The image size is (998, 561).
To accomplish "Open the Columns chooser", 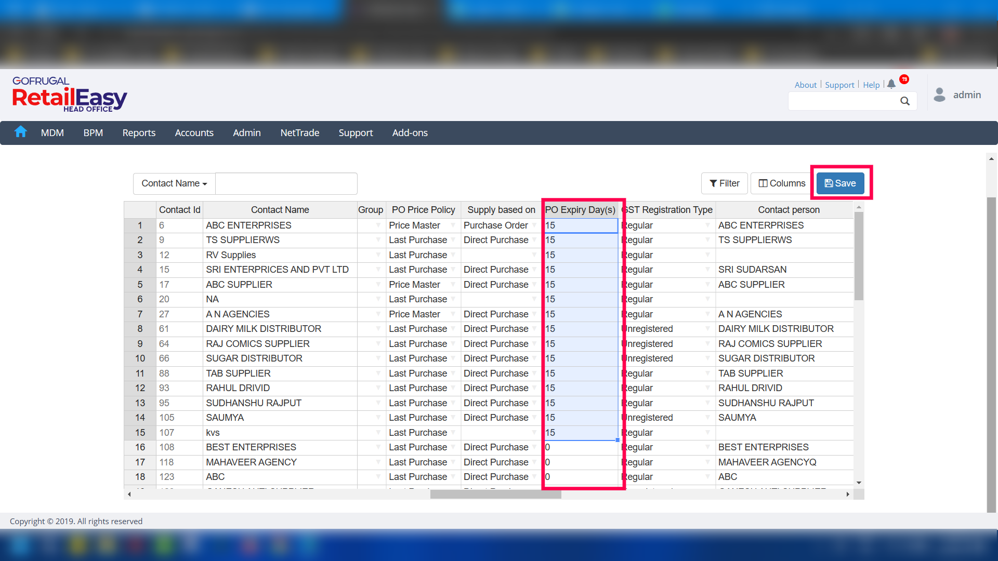I will coord(782,183).
